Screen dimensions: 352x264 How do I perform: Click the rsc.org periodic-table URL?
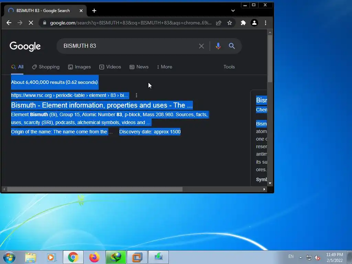(70, 96)
